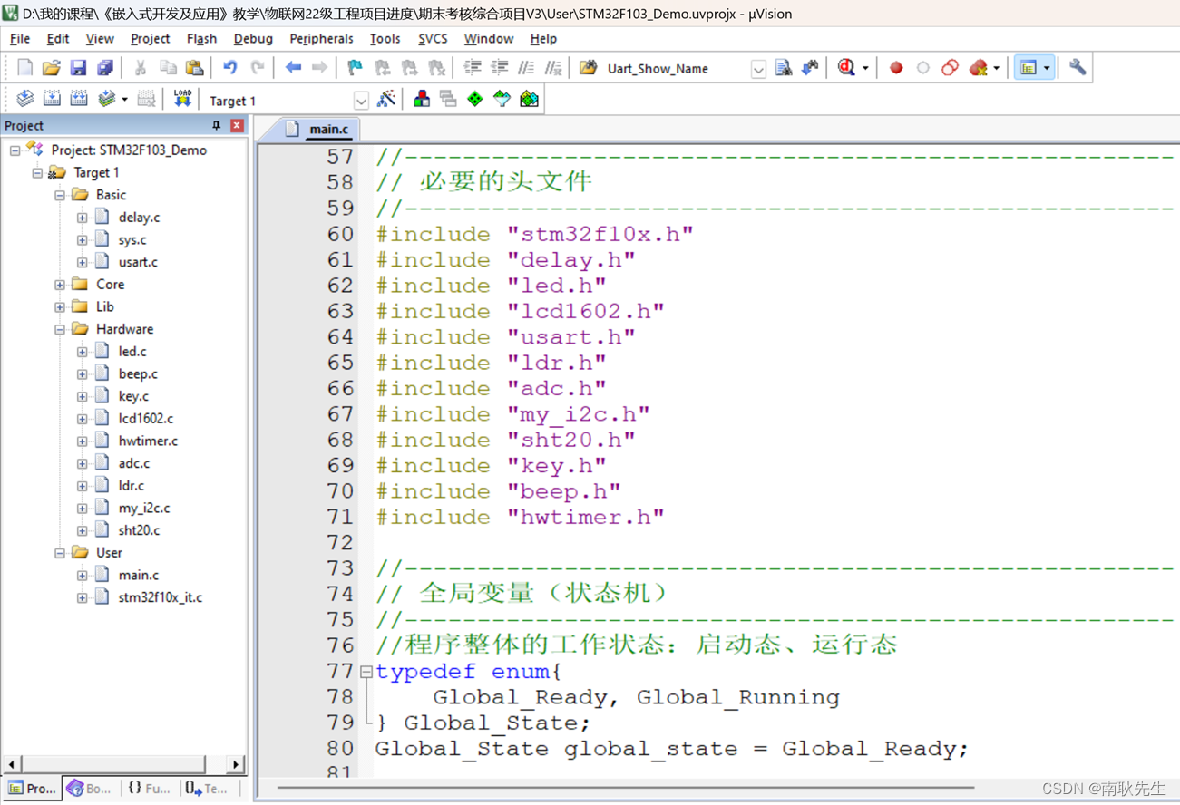Insert a breakpoint with the red dot
The image size is (1180, 805).
(x=896, y=68)
